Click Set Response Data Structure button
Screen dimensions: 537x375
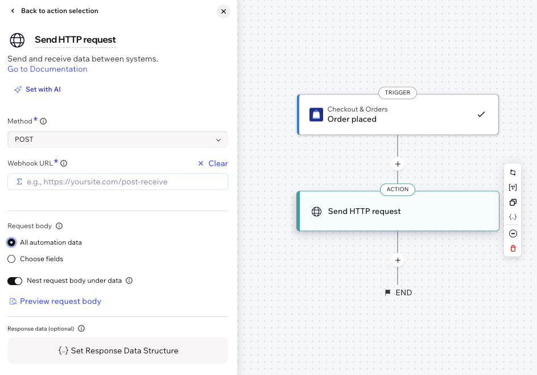click(118, 351)
